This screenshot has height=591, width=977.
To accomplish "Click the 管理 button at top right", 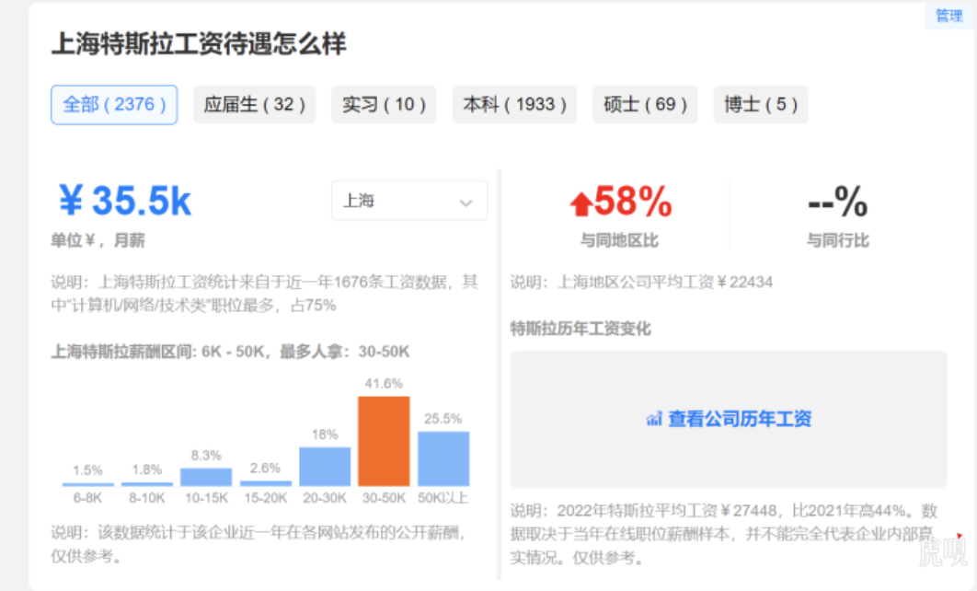I will (948, 16).
